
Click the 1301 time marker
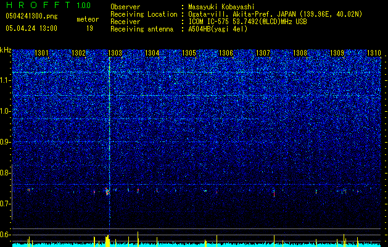click(x=41, y=53)
